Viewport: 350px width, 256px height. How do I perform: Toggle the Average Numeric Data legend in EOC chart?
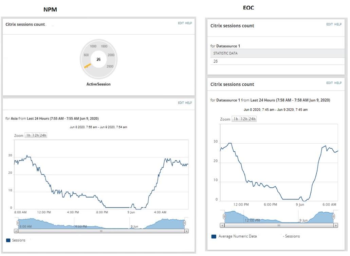pos(234,236)
